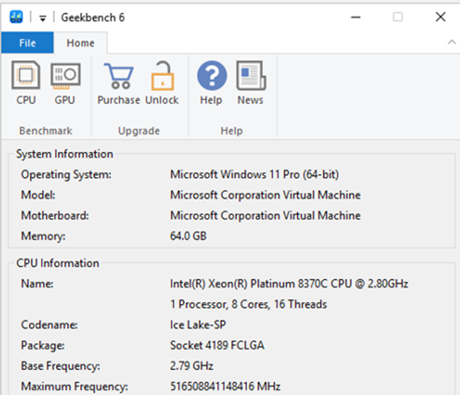This screenshot has width=460, height=395.
Task: Click the 'Package:' label
Action: click(43, 345)
